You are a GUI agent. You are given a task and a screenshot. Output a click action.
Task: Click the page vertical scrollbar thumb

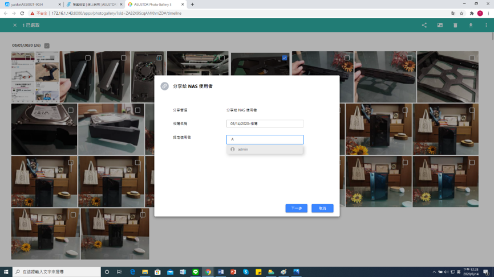click(492, 35)
